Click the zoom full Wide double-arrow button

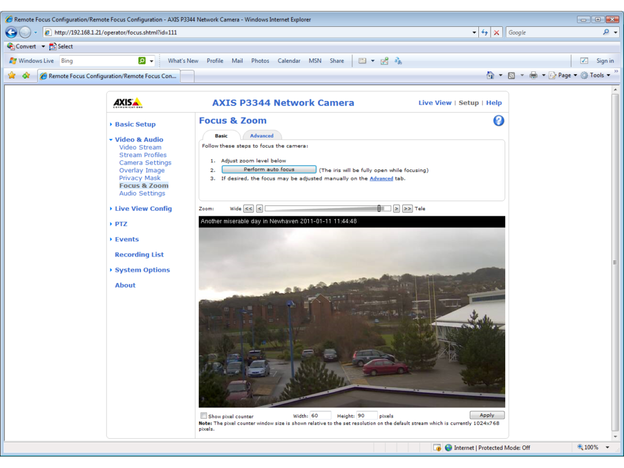click(249, 208)
